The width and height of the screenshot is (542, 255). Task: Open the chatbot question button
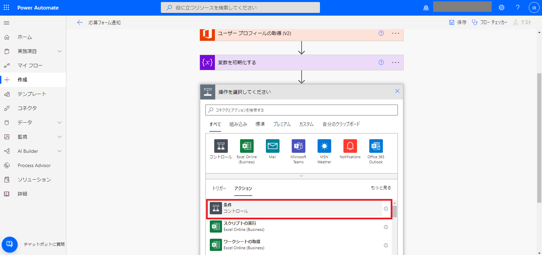pos(10,244)
